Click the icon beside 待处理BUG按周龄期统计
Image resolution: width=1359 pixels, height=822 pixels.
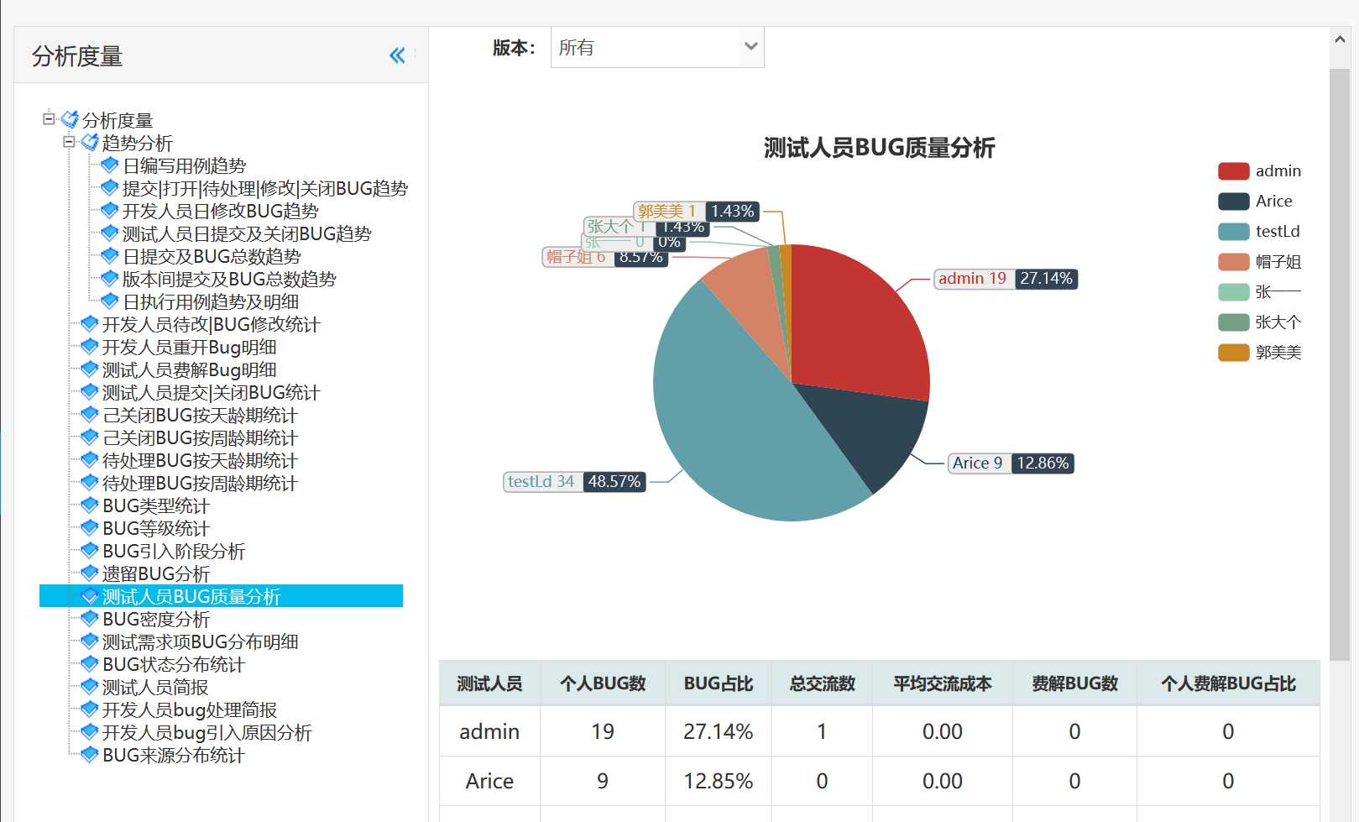pyautogui.click(x=89, y=482)
